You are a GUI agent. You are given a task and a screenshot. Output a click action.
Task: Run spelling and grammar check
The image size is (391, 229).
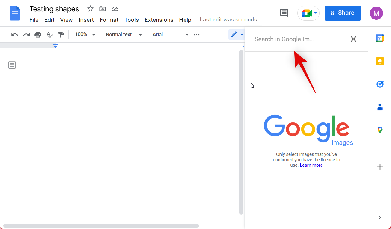tap(49, 35)
